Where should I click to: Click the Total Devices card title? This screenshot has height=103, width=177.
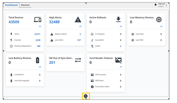pyautogui.click(x=16, y=18)
